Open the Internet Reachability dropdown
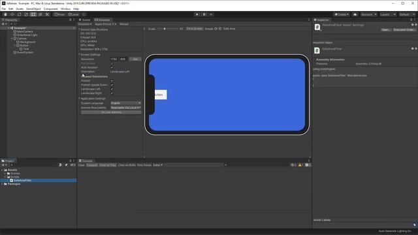This screenshot has height=235, width=418. click(x=125, y=108)
